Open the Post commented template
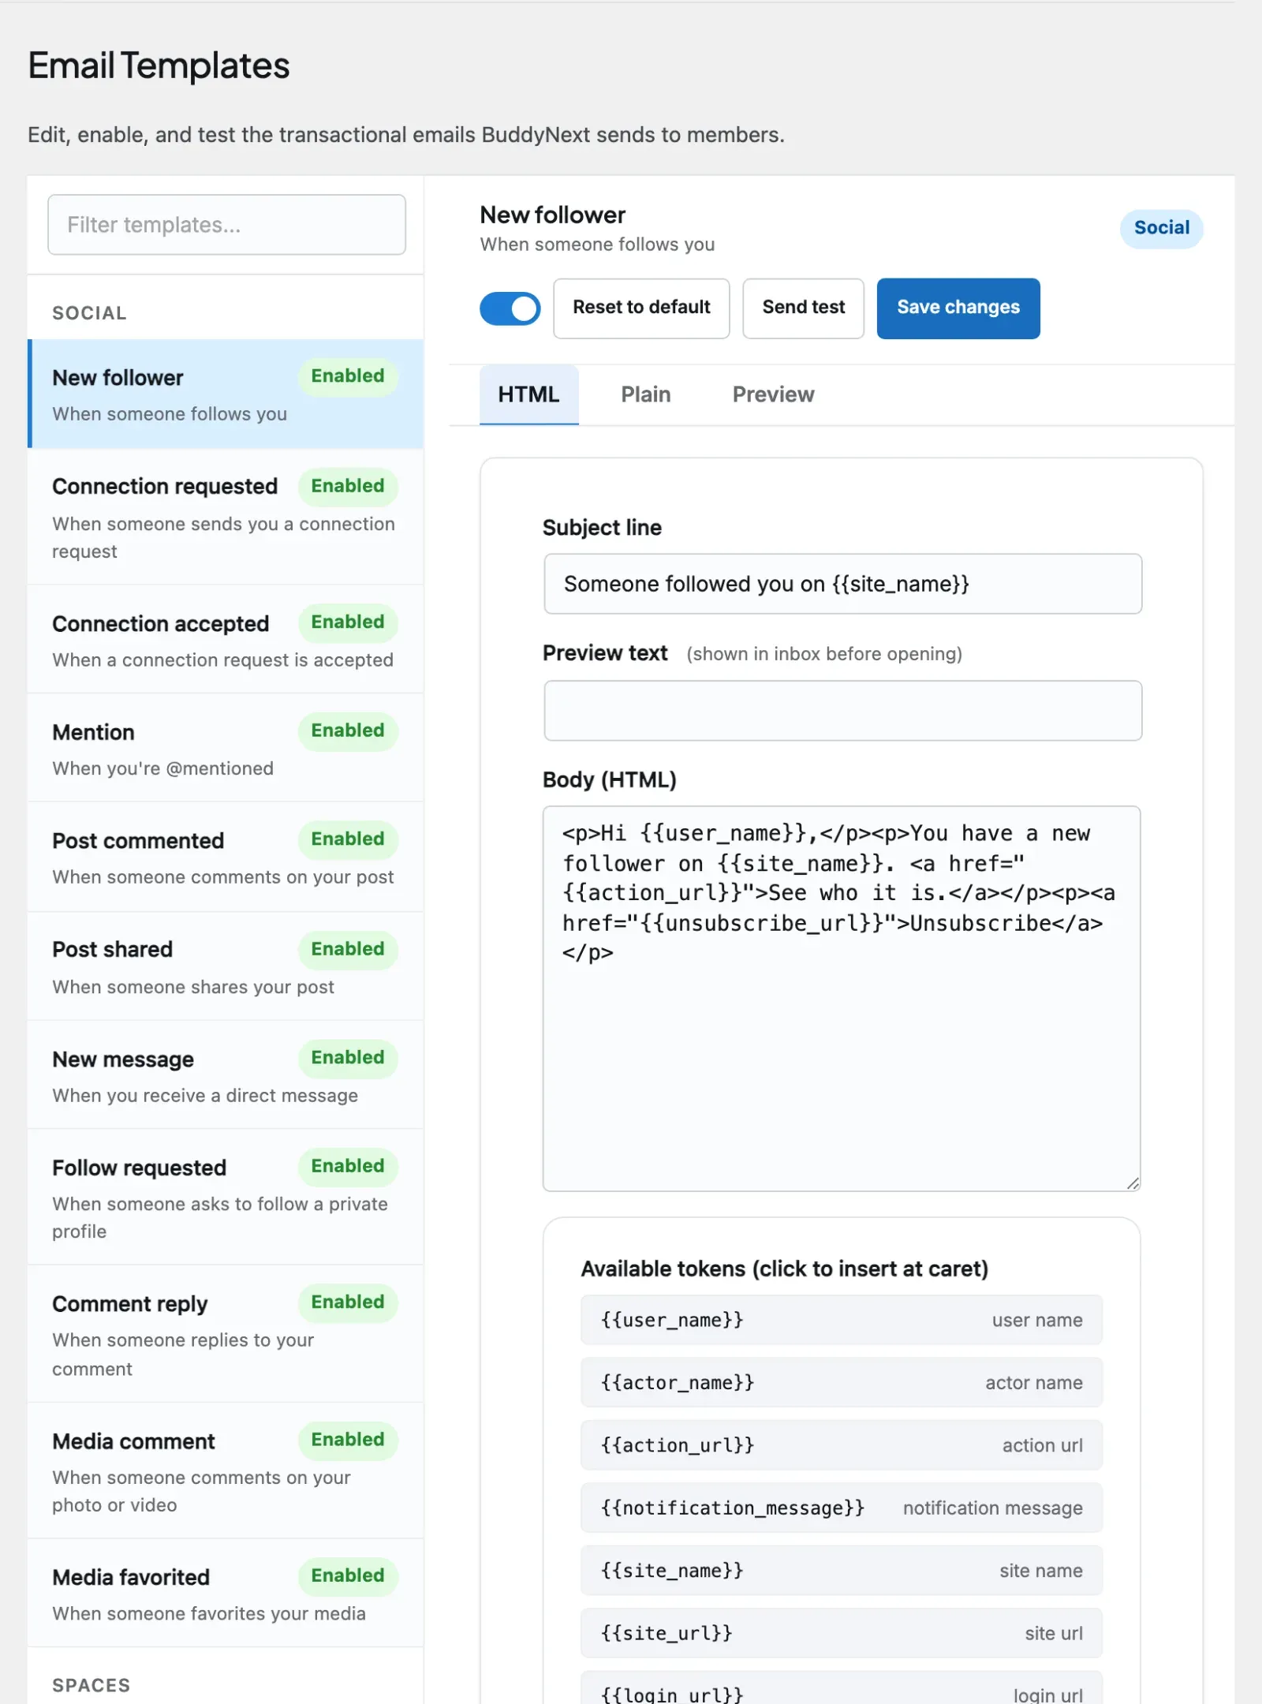Image resolution: width=1262 pixels, height=1704 pixels. [x=226, y=858]
